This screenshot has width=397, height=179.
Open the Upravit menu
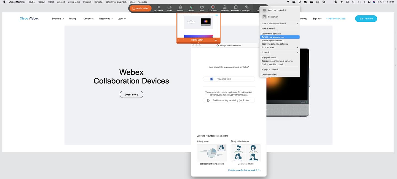[42, 2]
